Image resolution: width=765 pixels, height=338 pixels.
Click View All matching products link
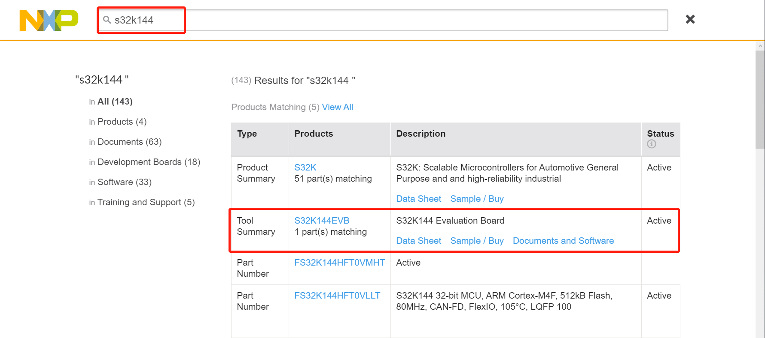[x=337, y=107]
